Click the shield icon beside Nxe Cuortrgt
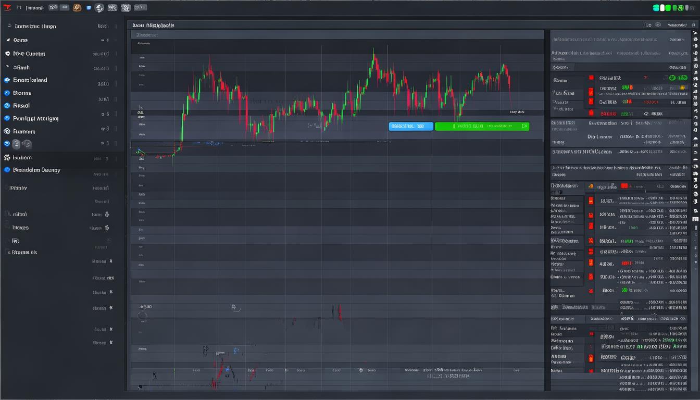Viewport: 700px width, 400px height. coord(7,54)
